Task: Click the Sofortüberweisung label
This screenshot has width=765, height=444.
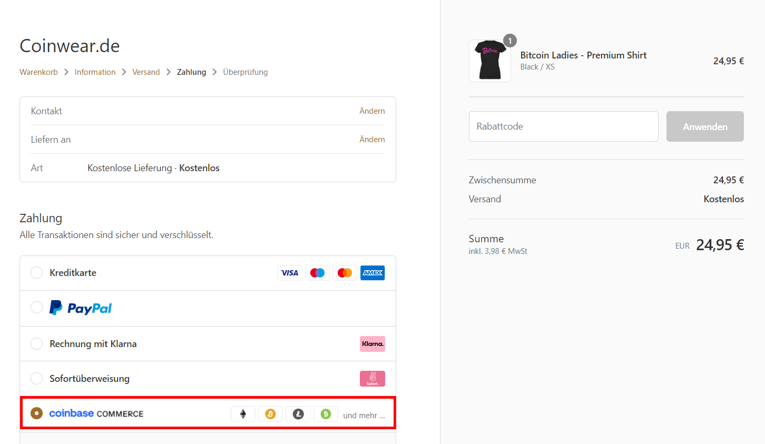Action: point(90,379)
